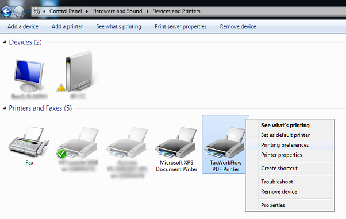Viewport: 346px width, 219px height.
Task: Select the Fax device icon
Action: [29, 142]
